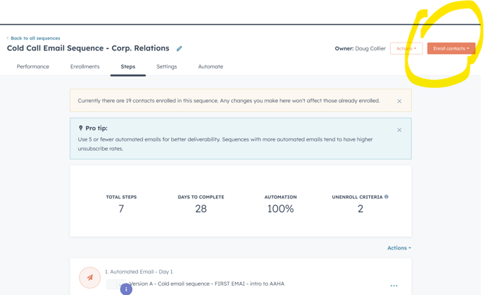Click the lightbulb icon beside Pro tip
This screenshot has height=295, width=484.
click(80, 128)
